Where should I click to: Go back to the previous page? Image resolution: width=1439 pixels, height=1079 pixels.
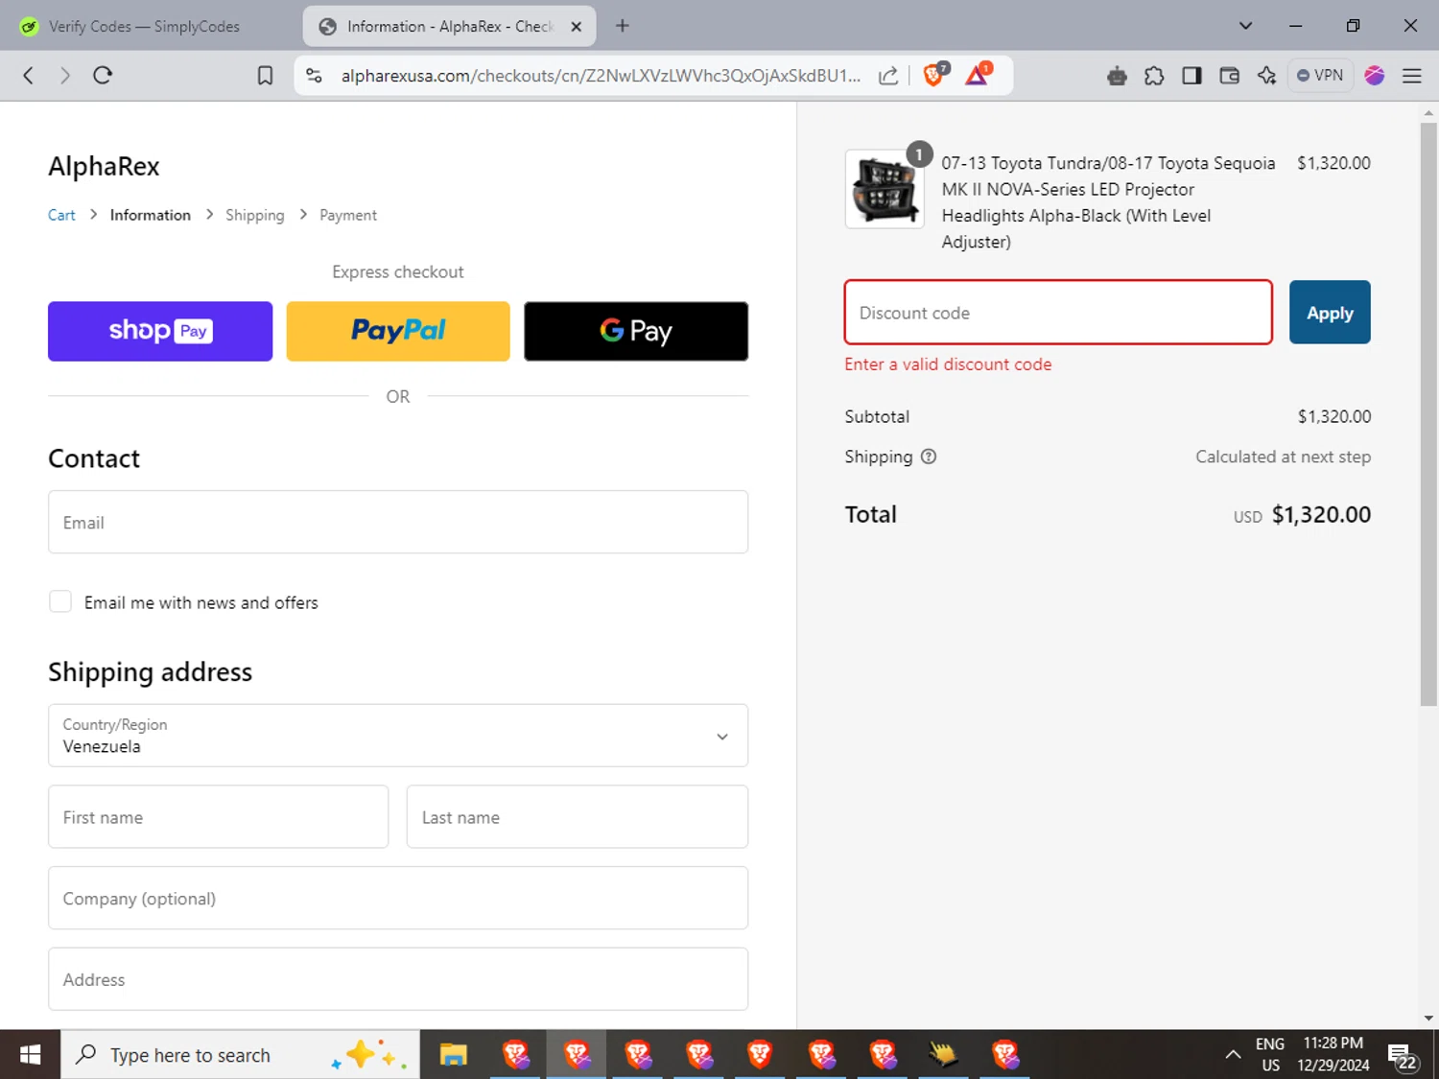28,76
